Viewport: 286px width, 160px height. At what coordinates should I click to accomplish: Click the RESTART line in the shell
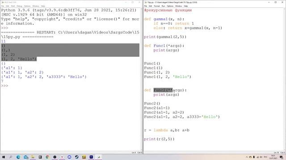70,35
